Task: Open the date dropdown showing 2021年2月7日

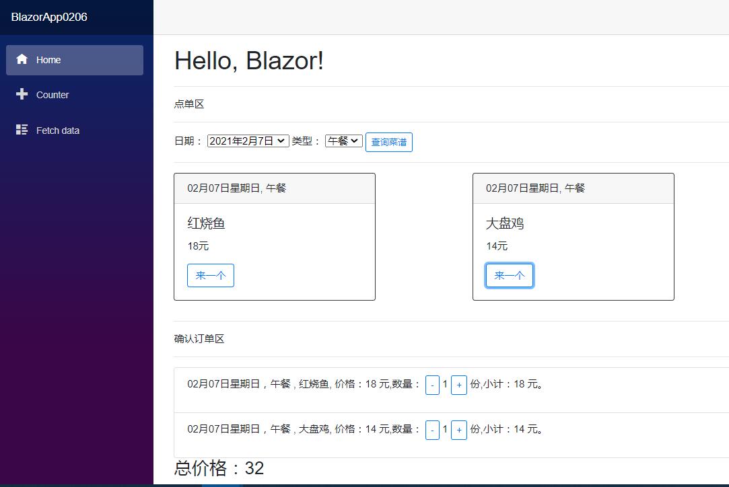Action: coord(247,141)
